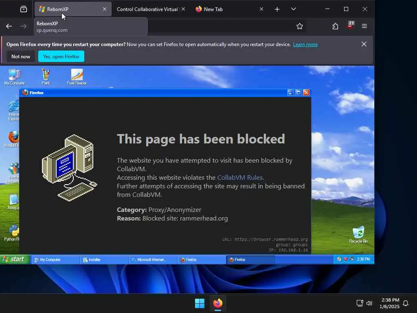Open the Foxit Reader desktop icon
This screenshot has height=313, width=417.
77,77
